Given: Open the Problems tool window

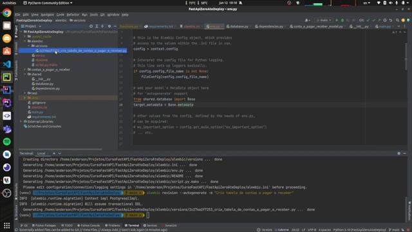Looking at the screenshot, I should click(x=113, y=226).
